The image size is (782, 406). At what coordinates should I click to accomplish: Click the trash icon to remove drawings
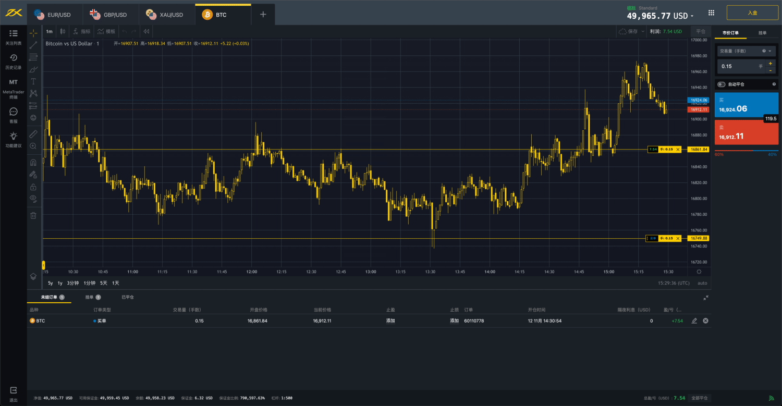point(33,215)
